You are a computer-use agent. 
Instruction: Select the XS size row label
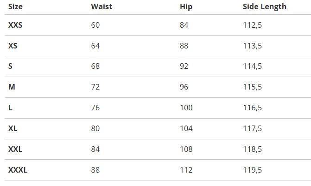pyautogui.click(x=13, y=46)
